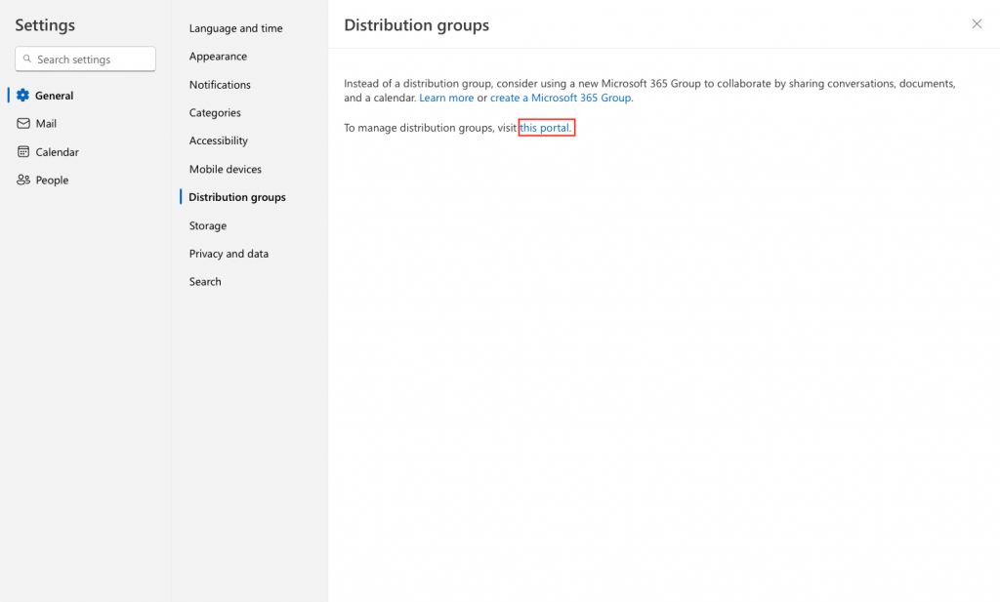
Task: Select Language and time
Action: click(x=236, y=28)
